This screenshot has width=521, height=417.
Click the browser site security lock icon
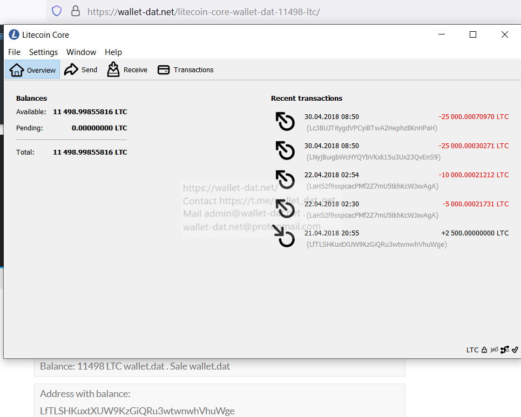[x=76, y=11]
